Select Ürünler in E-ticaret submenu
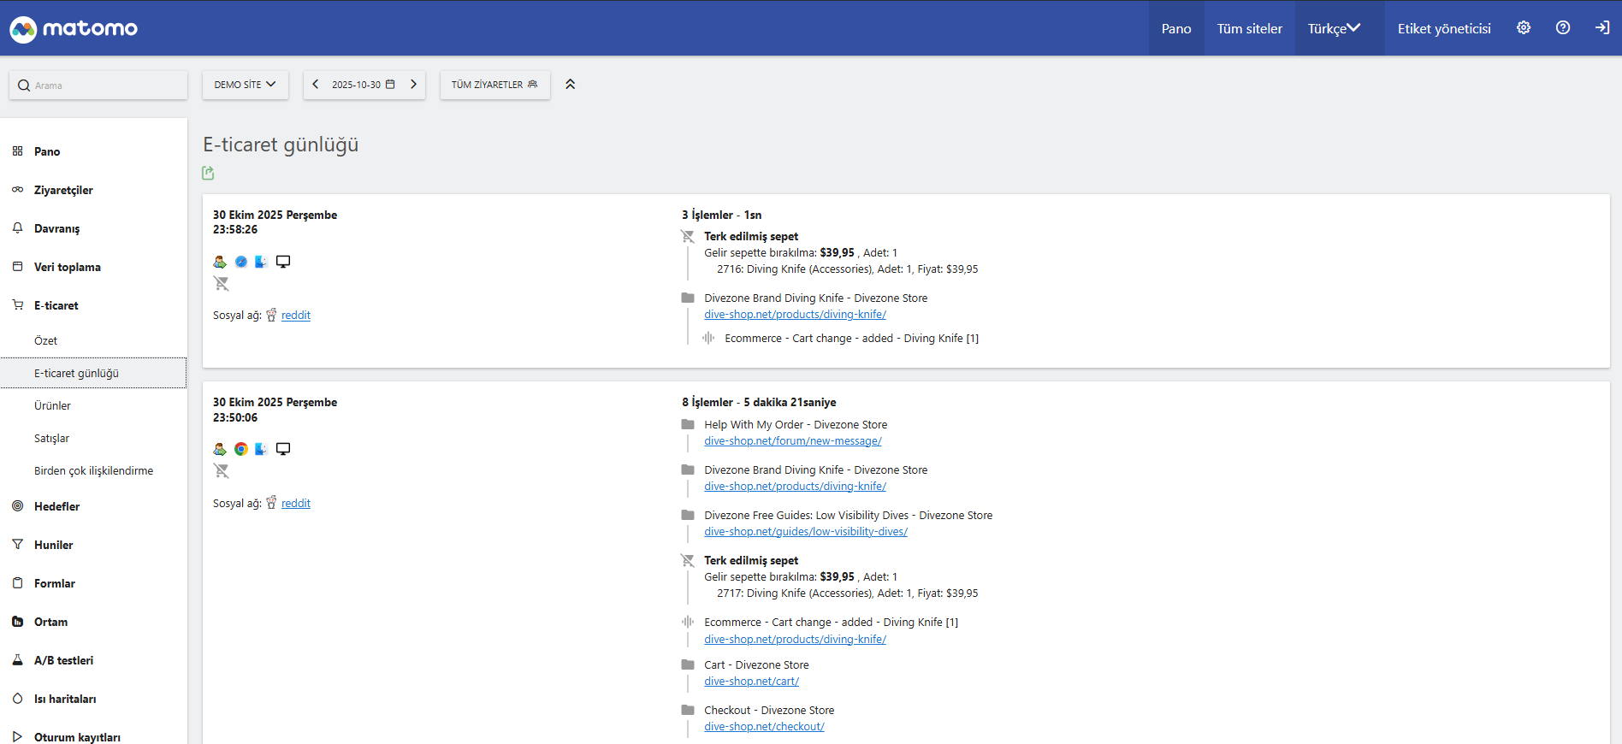Viewport: 1622px width, 744px height. pyautogui.click(x=52, y=405)
